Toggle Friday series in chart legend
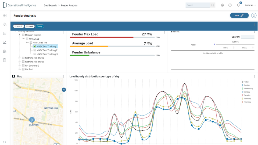This screenshot has height=145, width=258. [245, 82]
